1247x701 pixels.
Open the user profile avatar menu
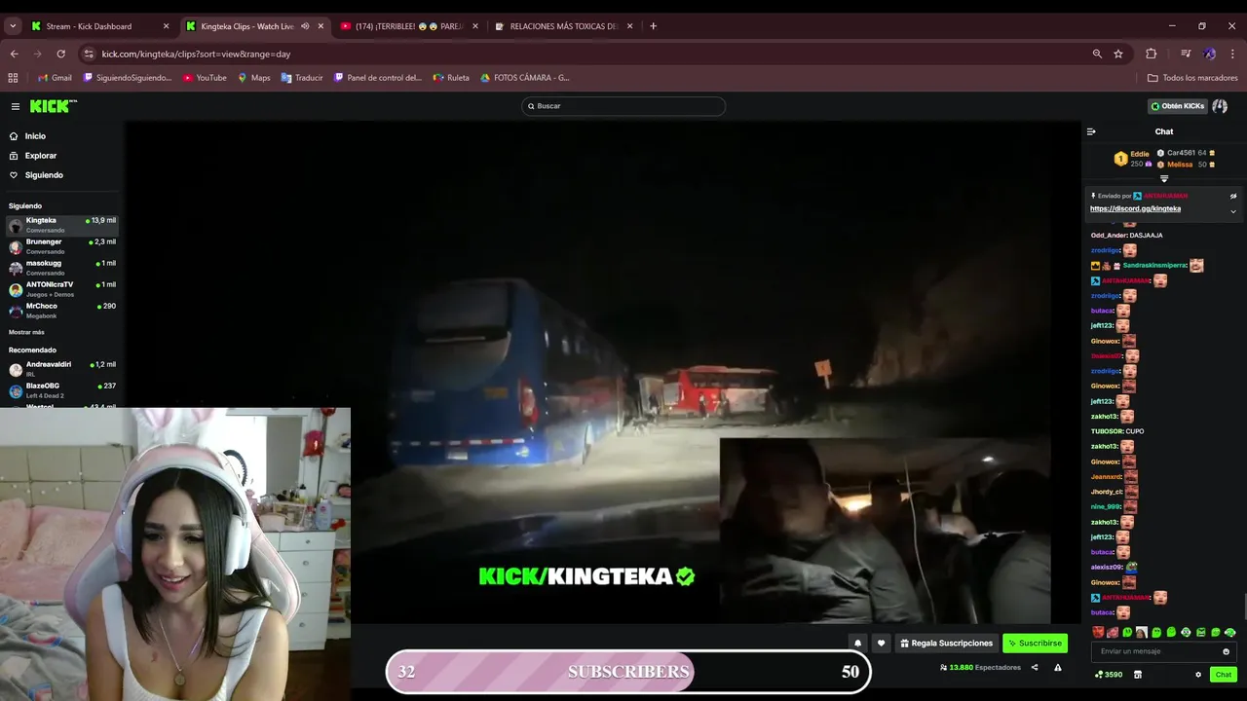(x=1220, y=106)
